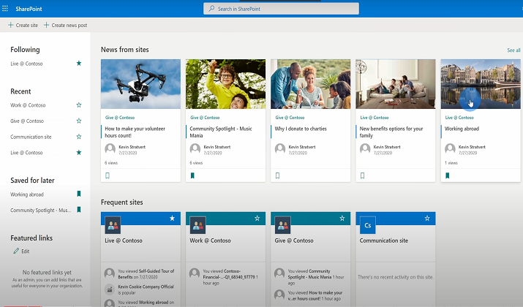Click Work @ Contoso site logo icon
523x307 pixels.
coord(197,225)
